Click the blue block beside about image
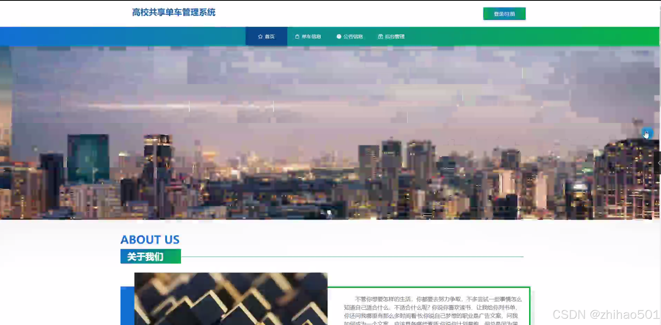661x325 pixels. 127,306
